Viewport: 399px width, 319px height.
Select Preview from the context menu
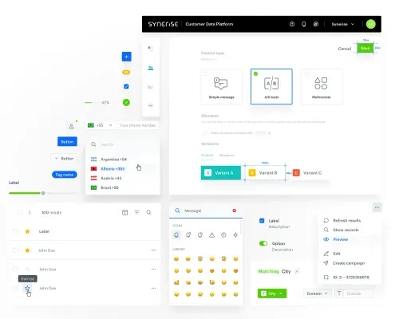(x=340, y=239)
